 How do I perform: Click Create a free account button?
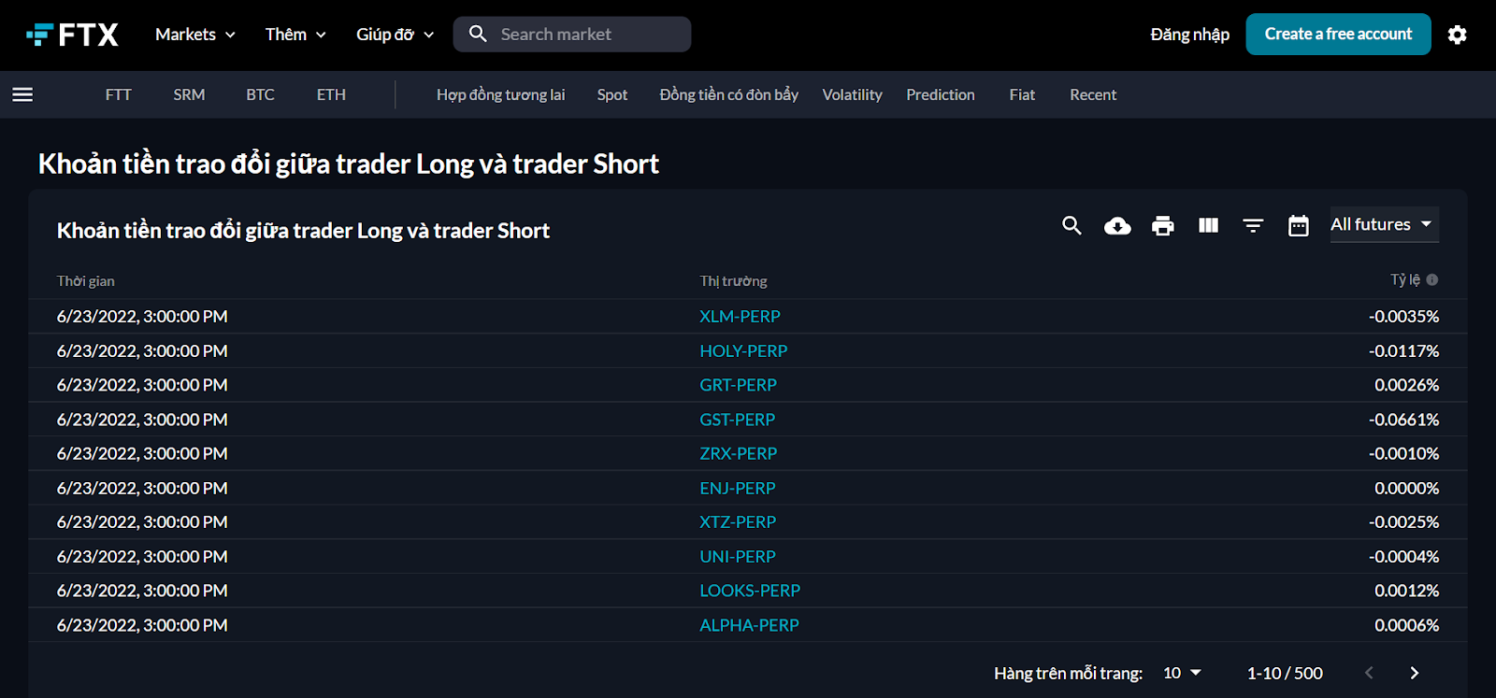[x=1338, y=35]
